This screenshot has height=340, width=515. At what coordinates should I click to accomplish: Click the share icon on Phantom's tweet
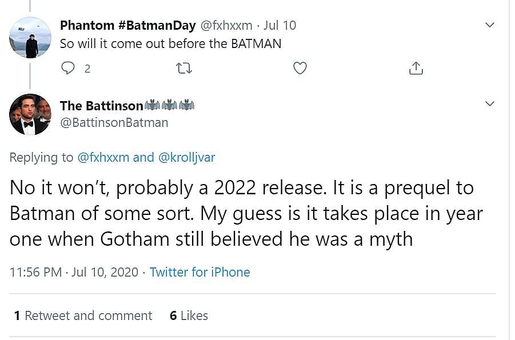click(x=416, y=69)
